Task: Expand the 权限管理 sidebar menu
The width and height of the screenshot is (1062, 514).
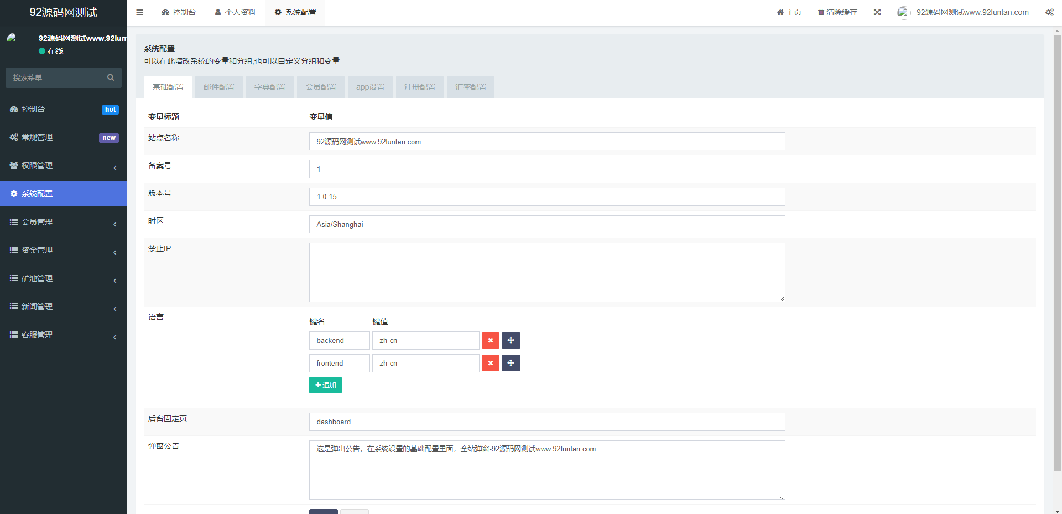Action: click(64, 165)
